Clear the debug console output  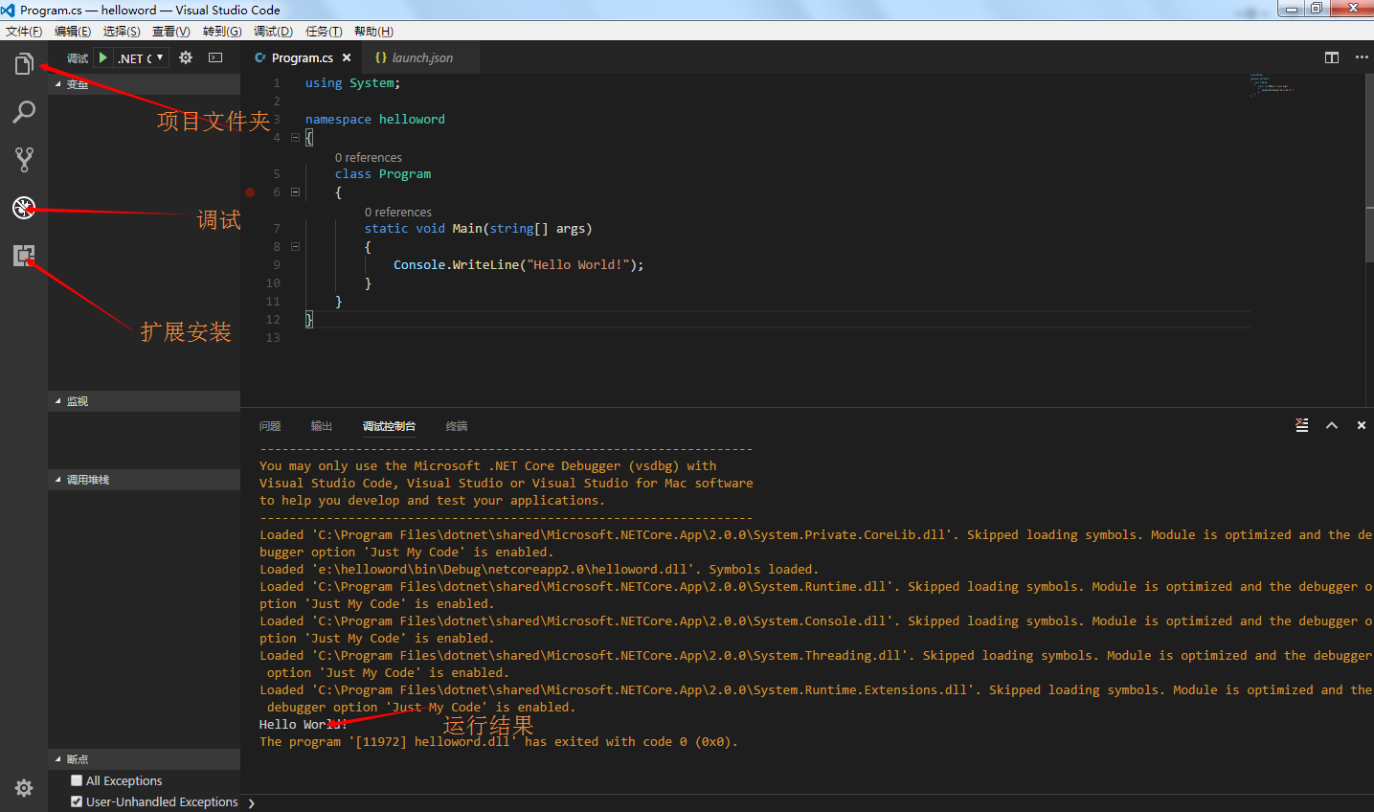[1302, 425]
